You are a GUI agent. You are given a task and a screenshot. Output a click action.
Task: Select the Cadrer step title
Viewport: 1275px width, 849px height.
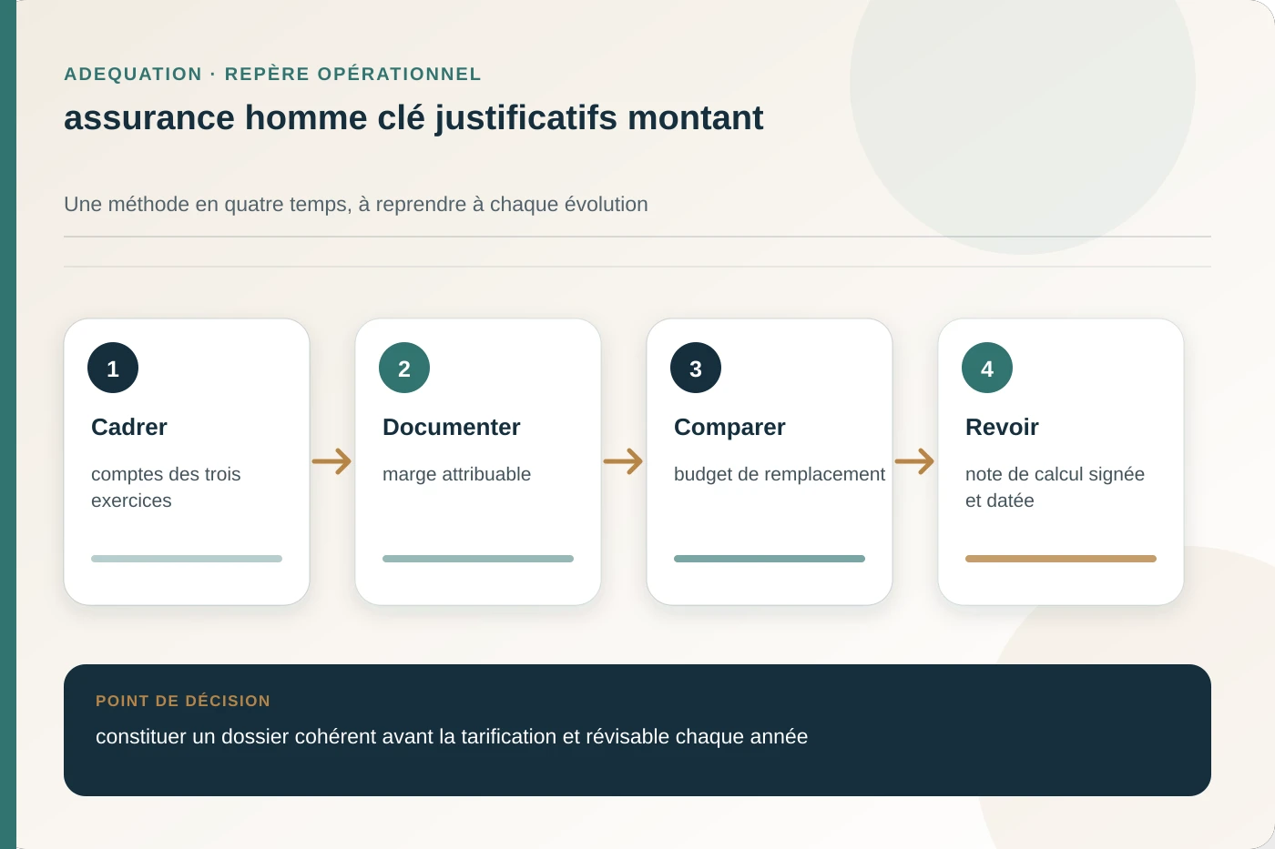(x=129, y=427)
